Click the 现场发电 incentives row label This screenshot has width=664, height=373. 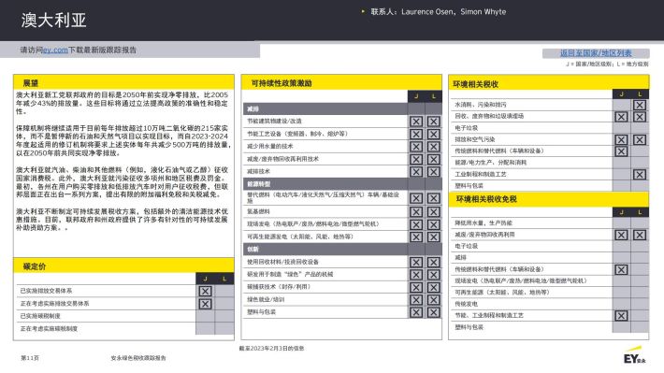(x=313, y=223)
